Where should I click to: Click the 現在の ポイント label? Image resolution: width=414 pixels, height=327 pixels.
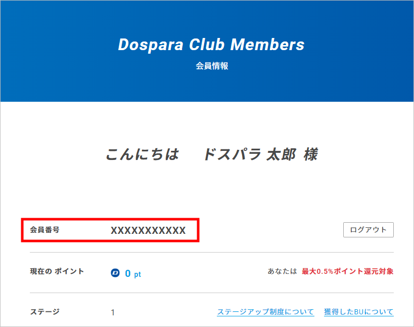pos(57,271)
